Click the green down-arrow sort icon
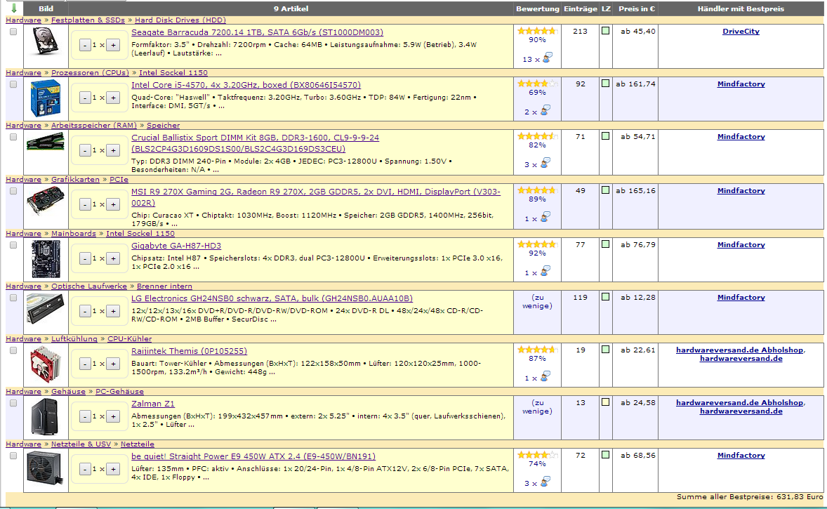Screen dimensions: 827x509 point(14,8)
